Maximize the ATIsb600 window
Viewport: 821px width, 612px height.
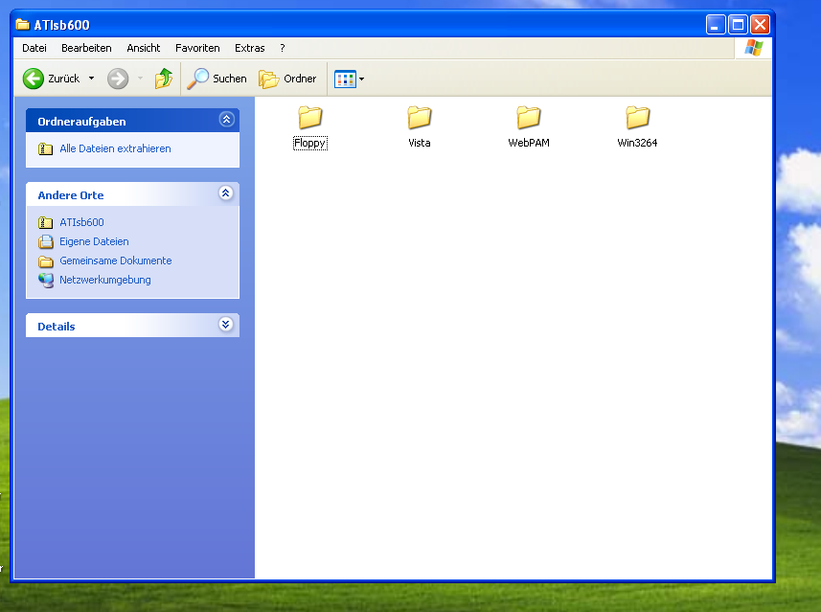(x=738, y=25)
